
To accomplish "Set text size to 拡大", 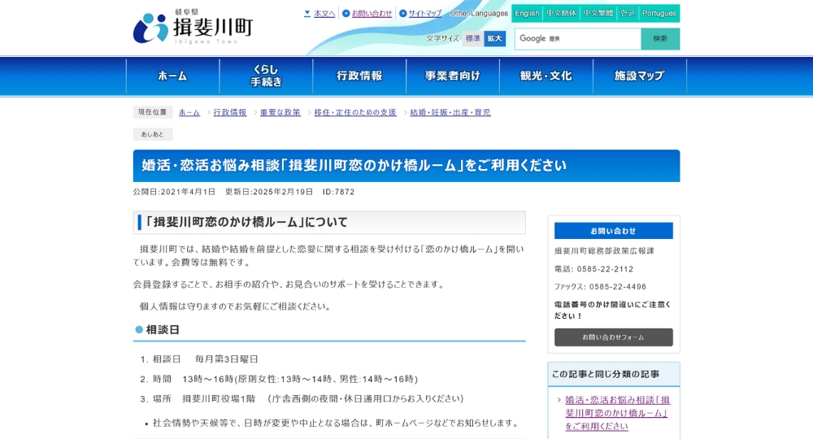I will point(494,38).
